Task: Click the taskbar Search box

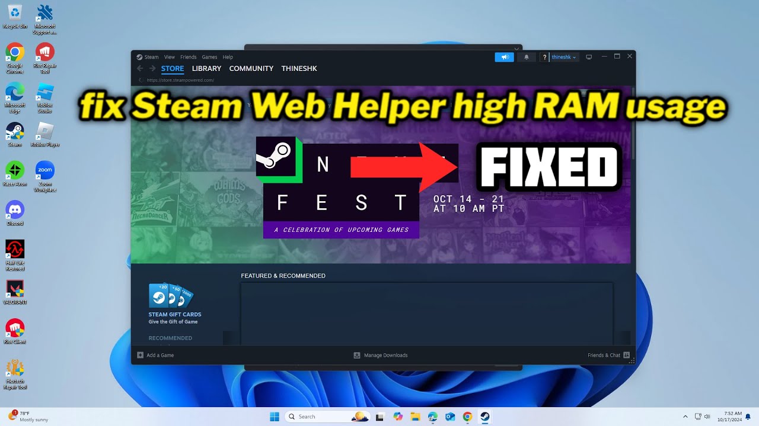Action: (327, 417)
